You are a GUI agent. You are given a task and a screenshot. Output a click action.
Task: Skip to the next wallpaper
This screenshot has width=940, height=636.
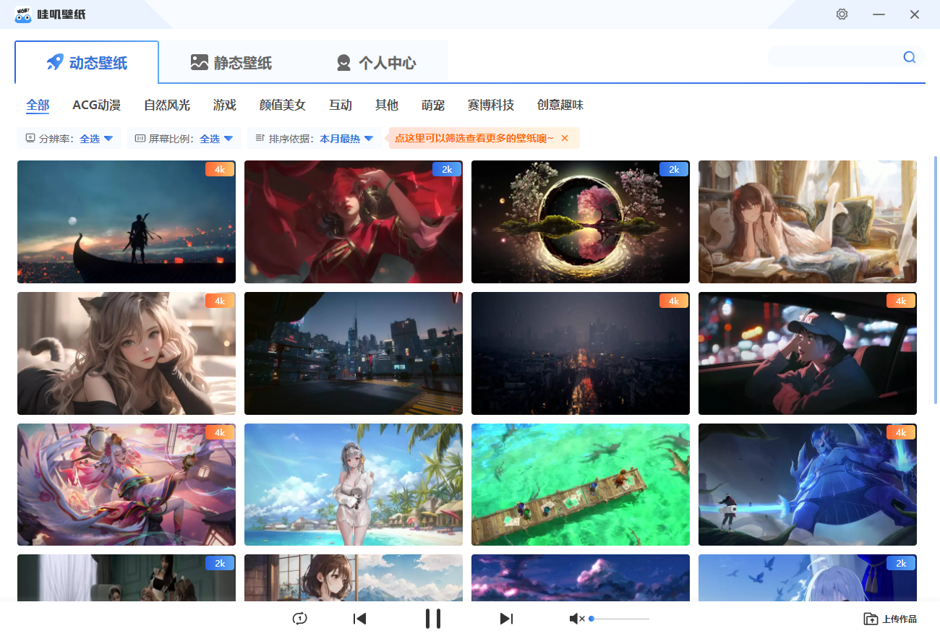tap(506, 618)
